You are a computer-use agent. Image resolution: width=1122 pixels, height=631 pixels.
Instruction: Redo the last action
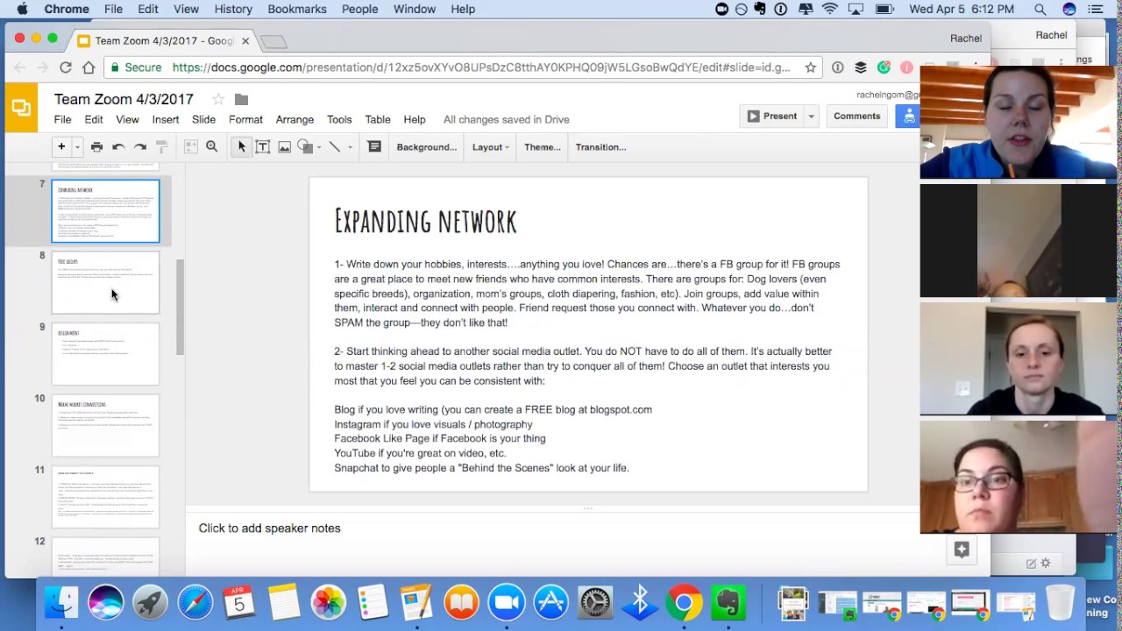coord(140,147)
